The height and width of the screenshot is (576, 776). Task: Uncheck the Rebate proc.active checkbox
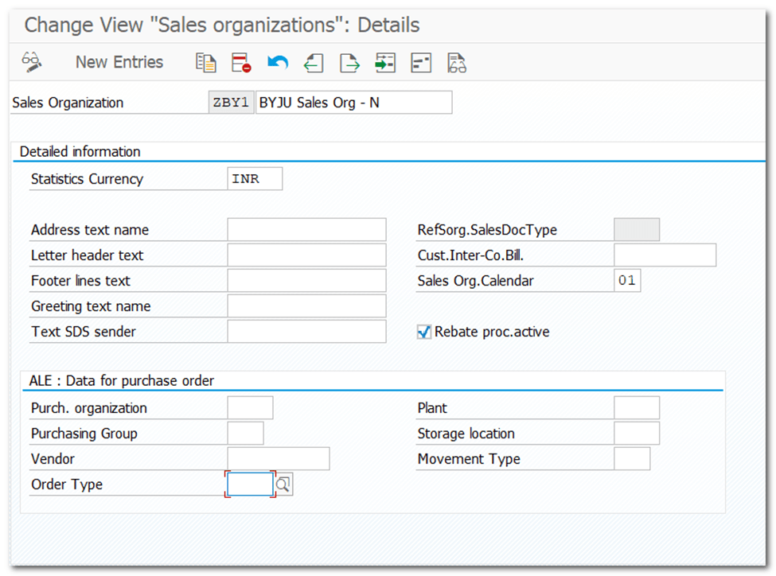tap(424, 332)
